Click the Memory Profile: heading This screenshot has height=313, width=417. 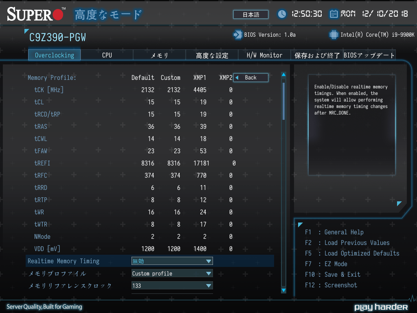tap(52, 78)
